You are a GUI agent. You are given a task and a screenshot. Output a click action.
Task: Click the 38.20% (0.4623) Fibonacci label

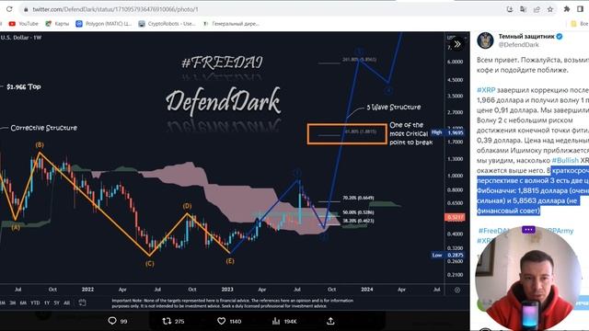click(358, 221)
